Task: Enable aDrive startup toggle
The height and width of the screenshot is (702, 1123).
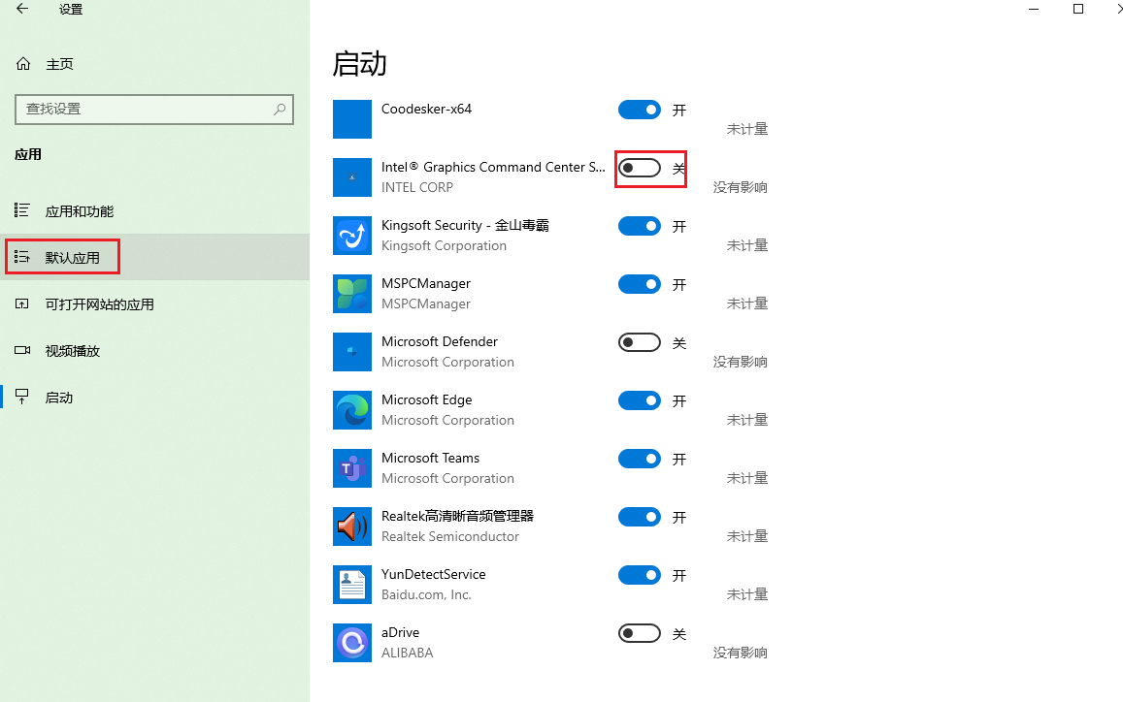Action: pyautogui.click(x=639, y=632)
